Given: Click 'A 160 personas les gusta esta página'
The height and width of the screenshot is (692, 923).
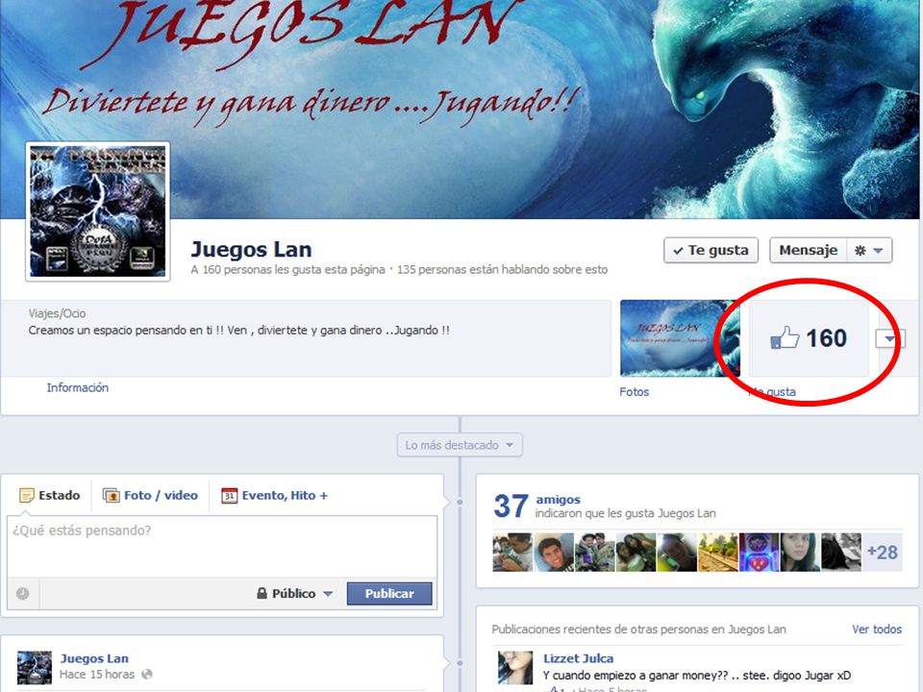Looking at the screenshot, I should (287, 269).
